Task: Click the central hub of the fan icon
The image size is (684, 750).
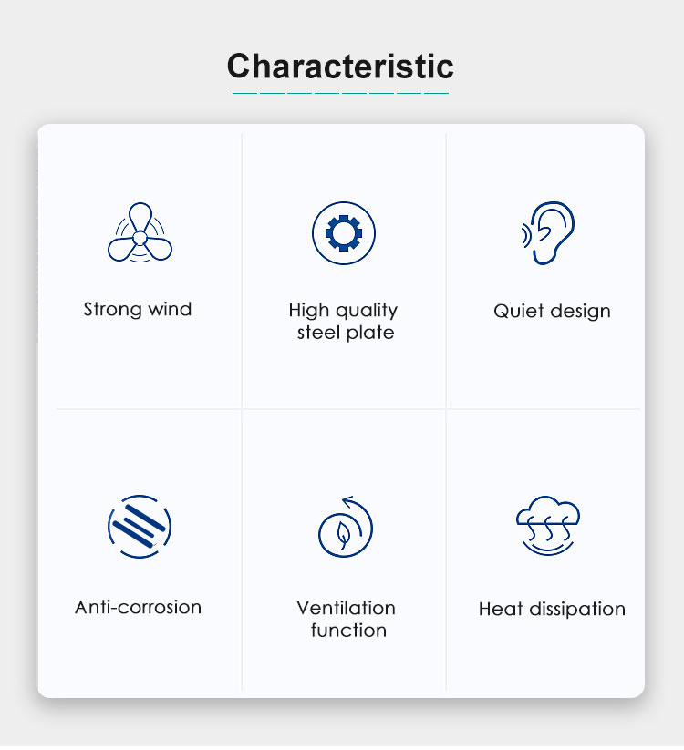Action: point(140,238)
